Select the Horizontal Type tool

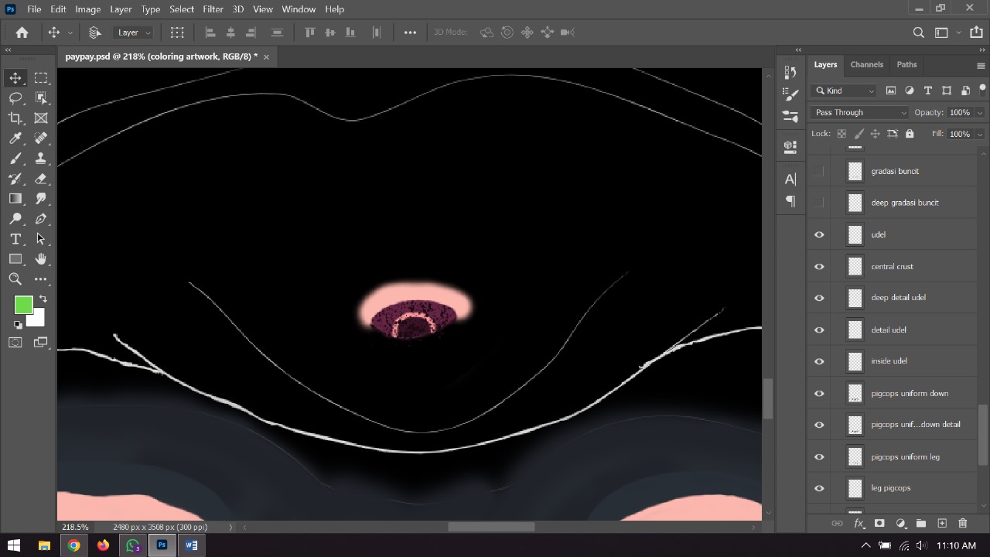click(15, 239)
